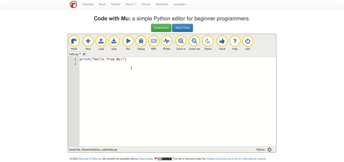Close the hello.py tab
344x162 pixels.
[84, 54]
